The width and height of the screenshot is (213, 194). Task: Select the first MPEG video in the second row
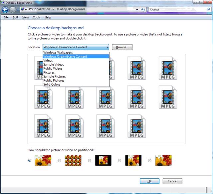(x=43, y=97)
